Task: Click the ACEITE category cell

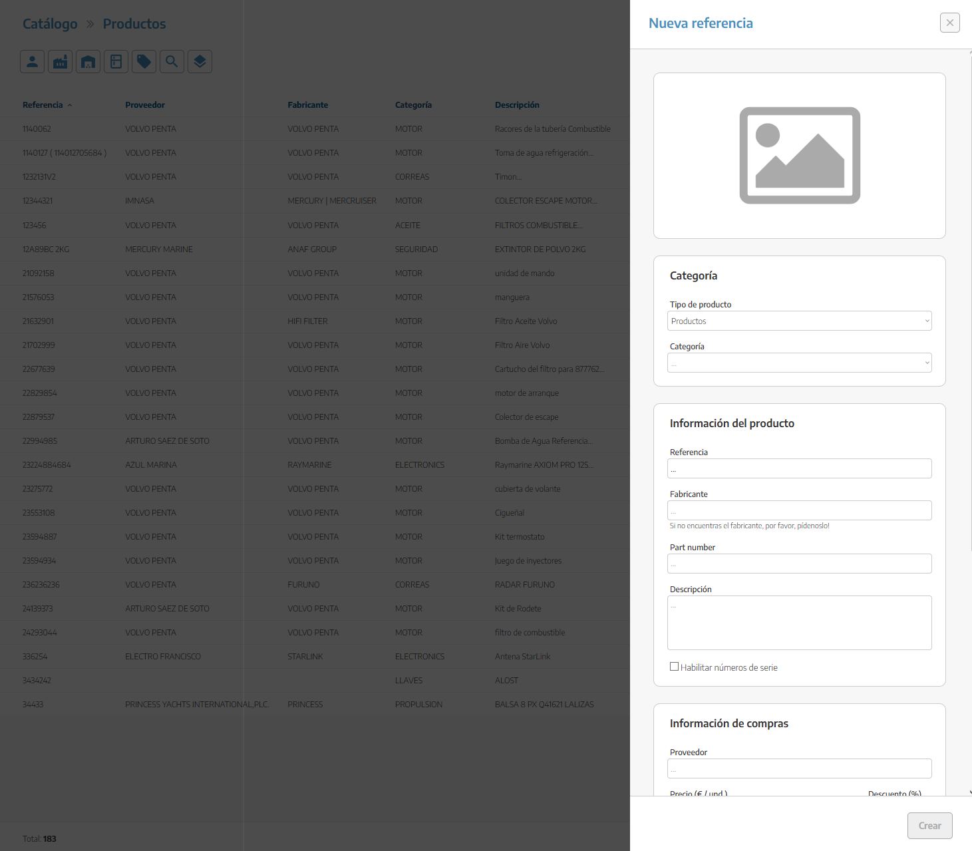Action: pos(408,226)
